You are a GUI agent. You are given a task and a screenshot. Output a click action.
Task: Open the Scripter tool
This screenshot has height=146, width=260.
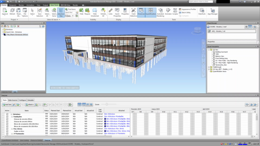175,12
